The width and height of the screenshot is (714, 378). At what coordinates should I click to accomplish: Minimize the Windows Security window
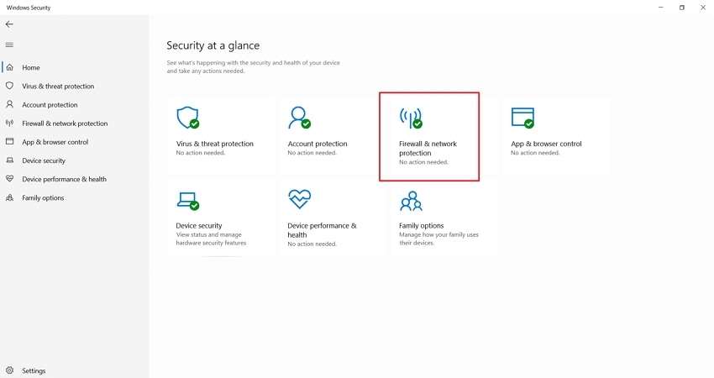[661, 8]
